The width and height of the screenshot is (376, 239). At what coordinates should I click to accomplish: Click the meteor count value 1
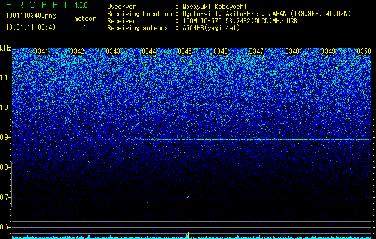pyautogui.click(x=85, y=27)
